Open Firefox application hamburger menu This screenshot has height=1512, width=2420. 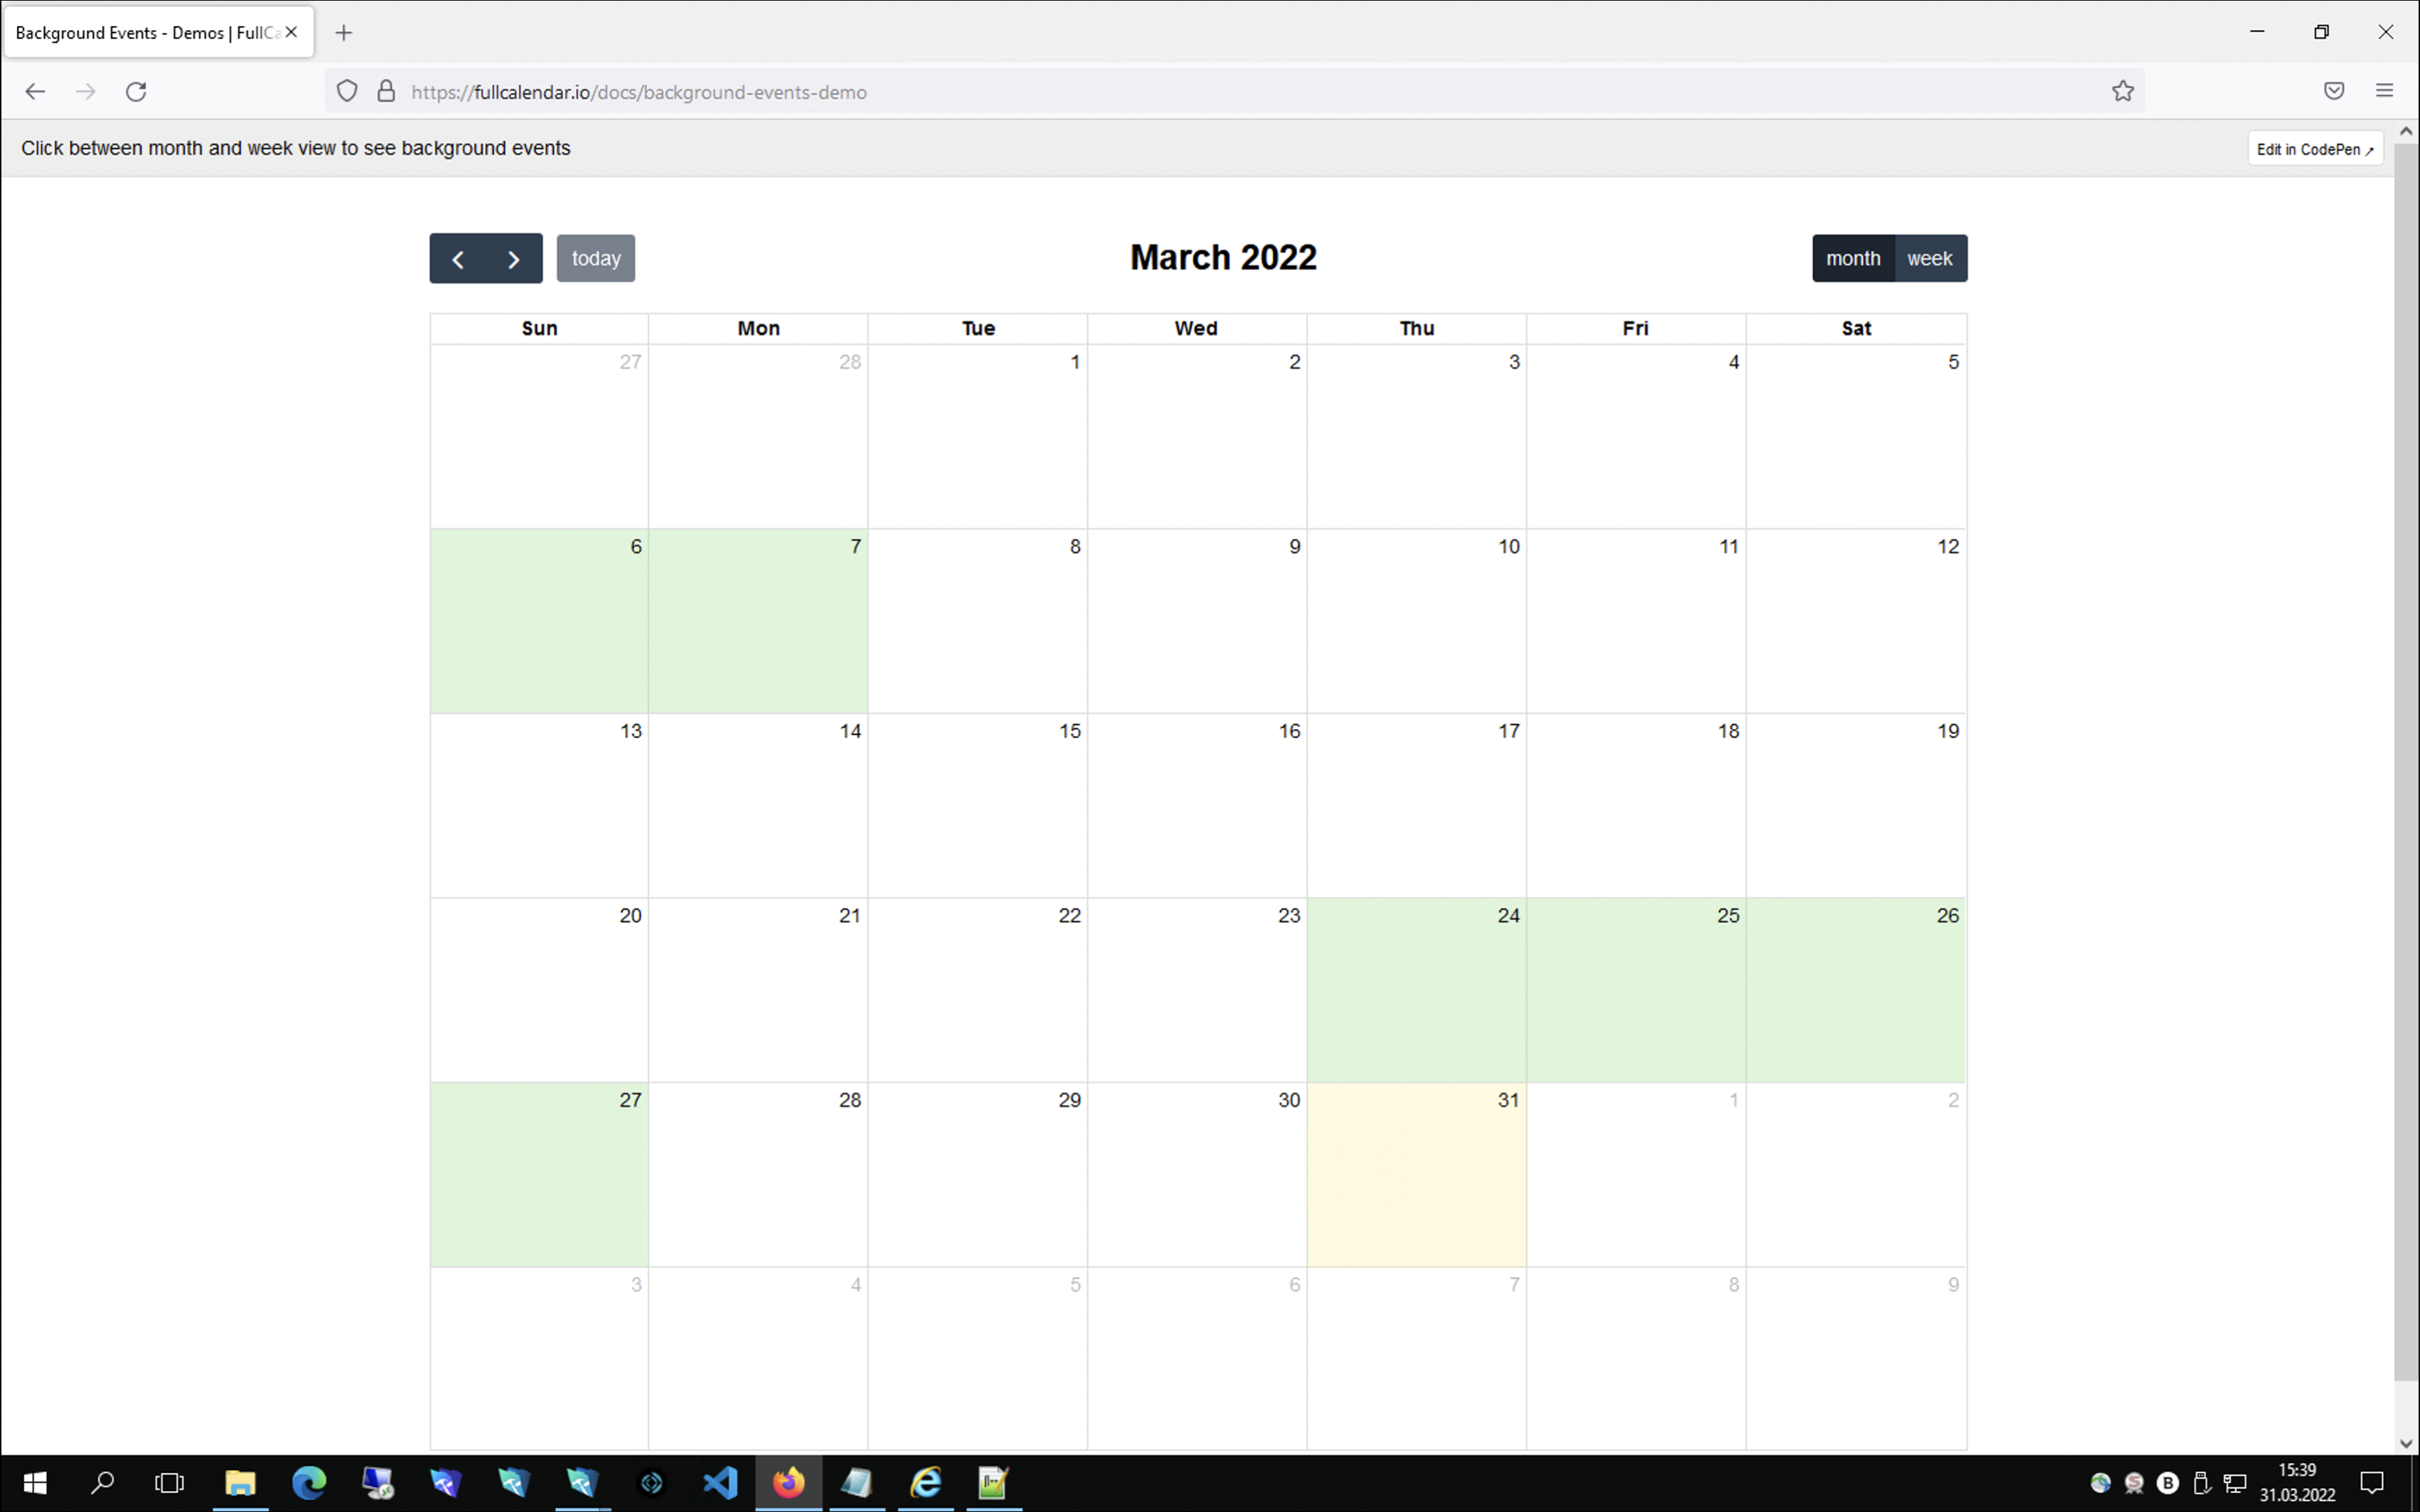click(x=2384, y=91)
